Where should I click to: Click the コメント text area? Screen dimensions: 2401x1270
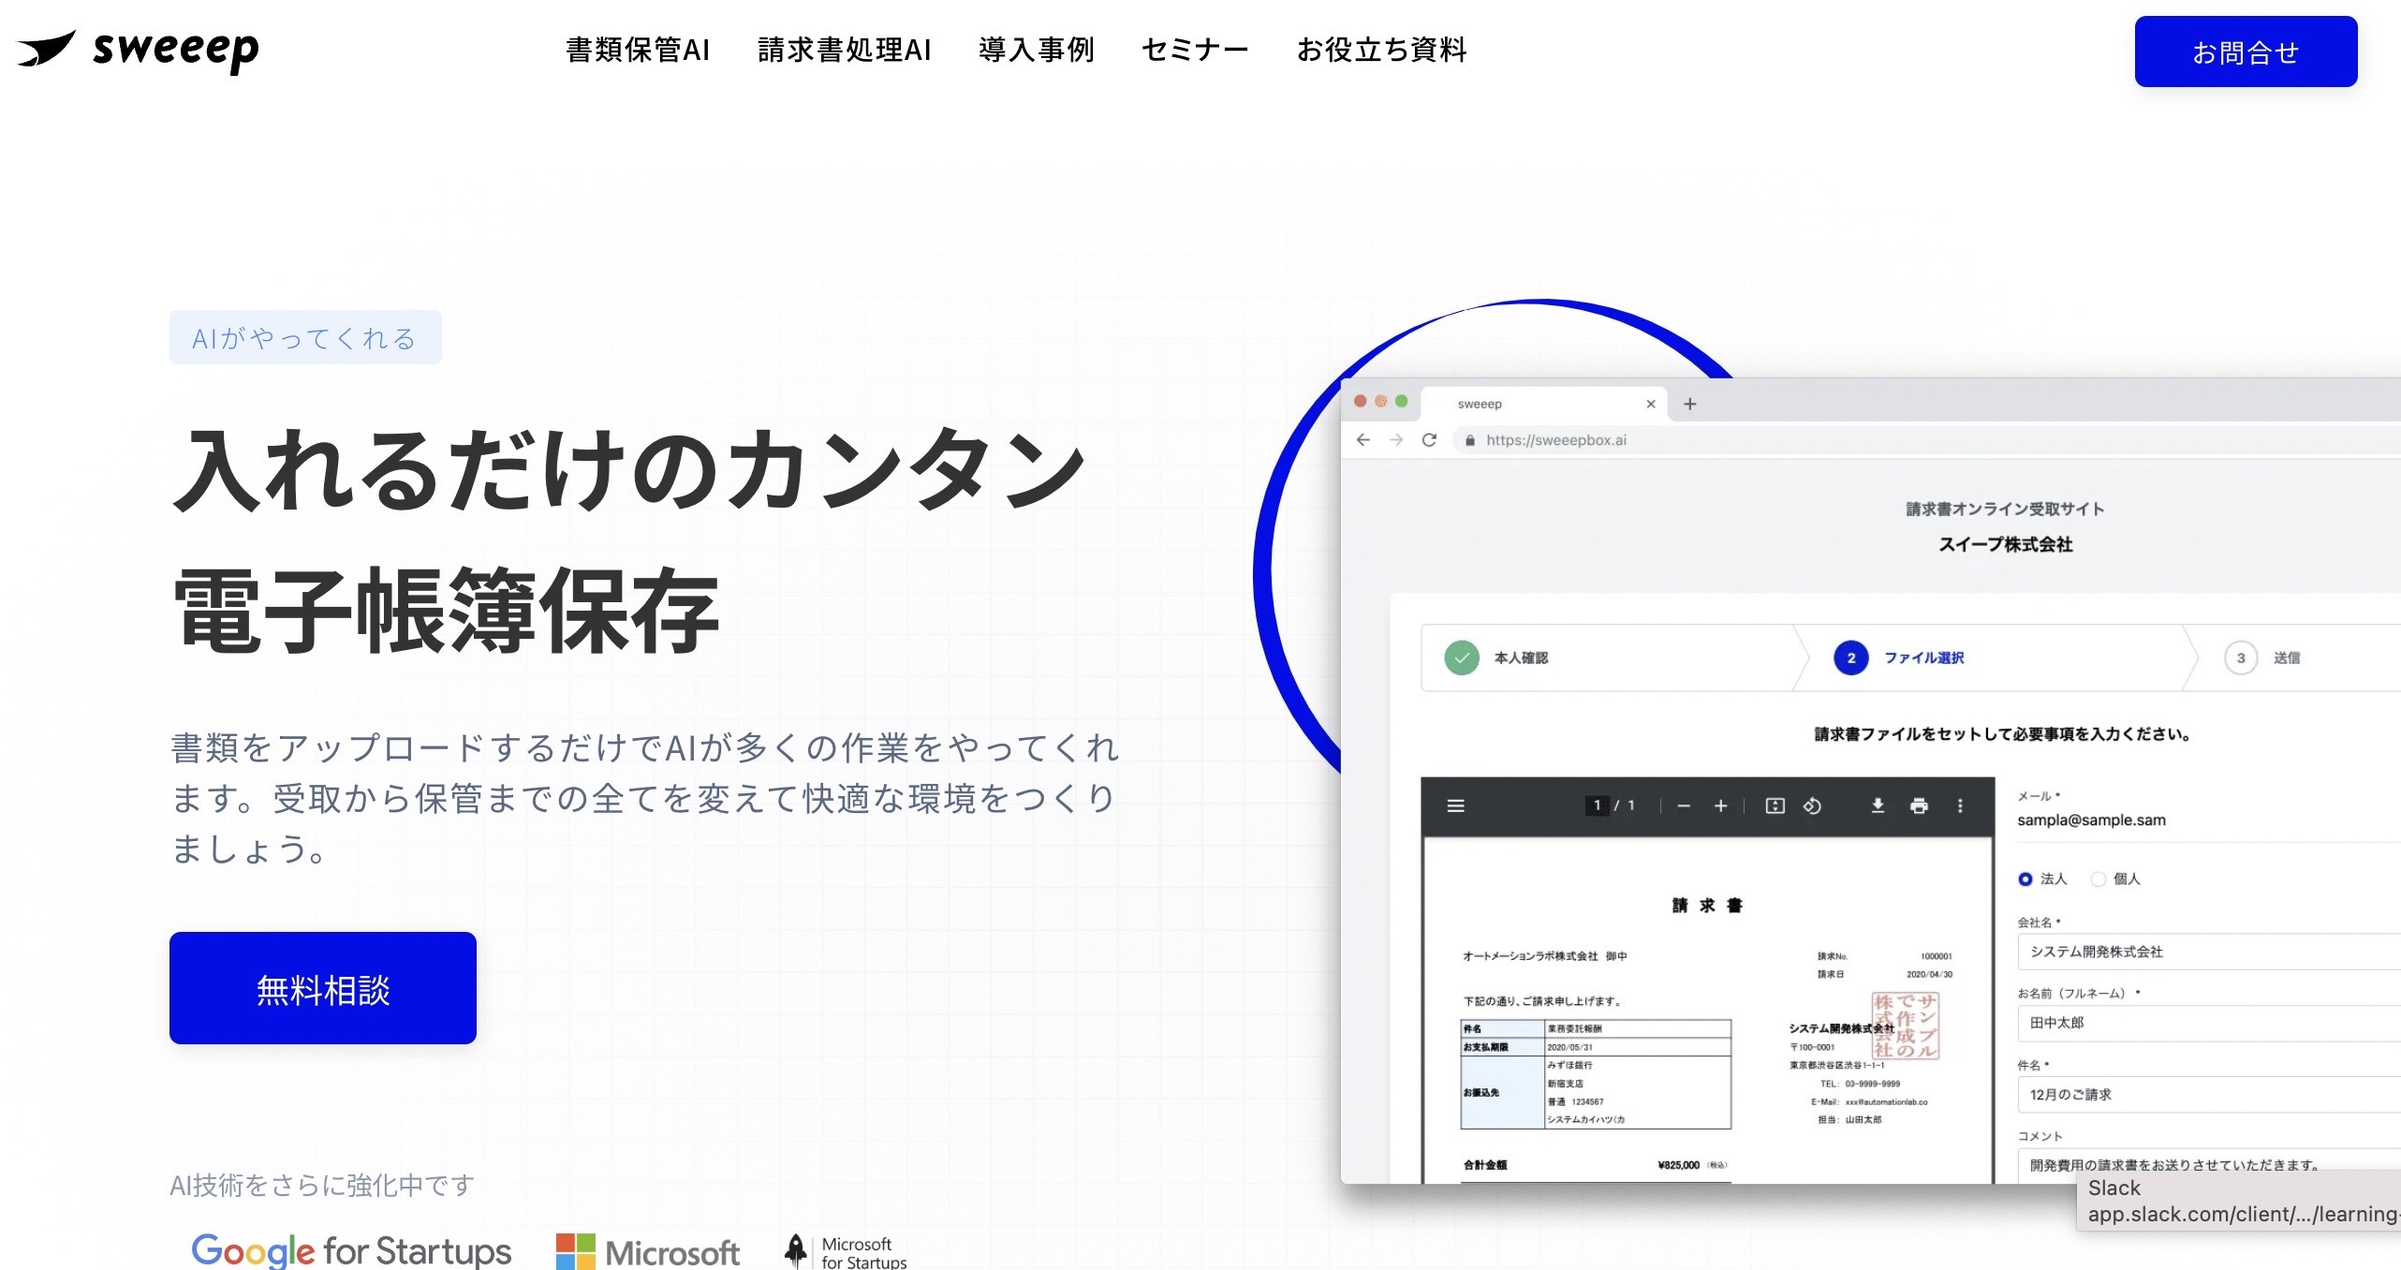pos(2209,1166)
